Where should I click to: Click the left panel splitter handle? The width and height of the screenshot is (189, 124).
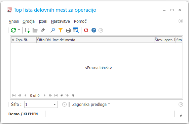8,67
